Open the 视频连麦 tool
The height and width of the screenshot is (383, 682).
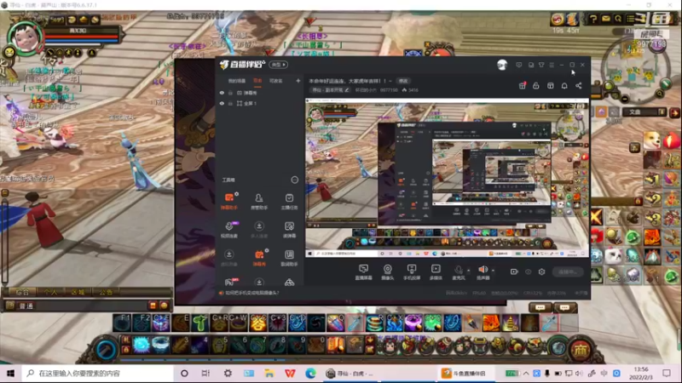(228, 229)
